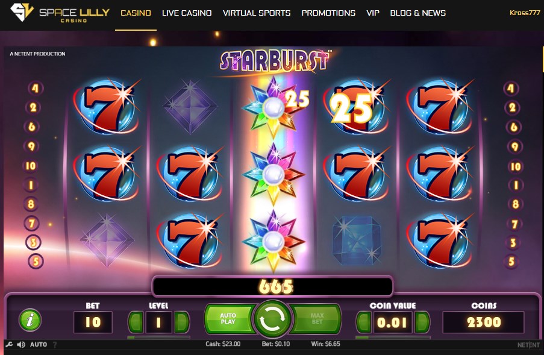Increase the bet level with right arrow
The height and width of the screenshot is (355, 544).
(x=181, y=322)
